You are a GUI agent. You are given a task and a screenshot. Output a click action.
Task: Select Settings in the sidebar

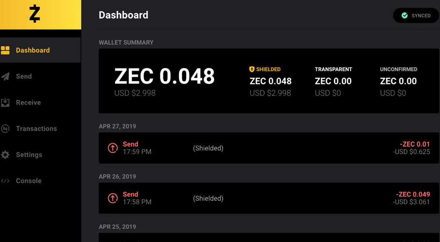click(x=29, y=155)
